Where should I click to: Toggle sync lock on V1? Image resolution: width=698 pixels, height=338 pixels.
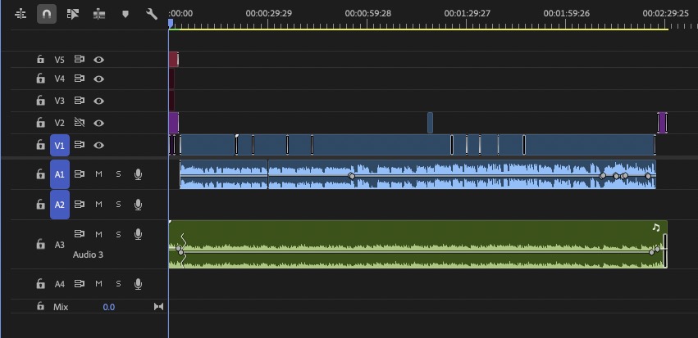coord(80,145)
